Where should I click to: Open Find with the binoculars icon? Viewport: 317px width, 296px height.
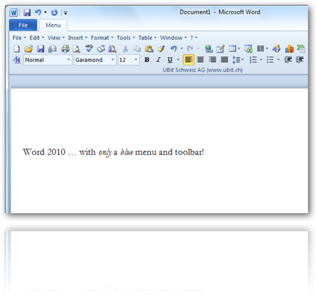tap(112, 49)
